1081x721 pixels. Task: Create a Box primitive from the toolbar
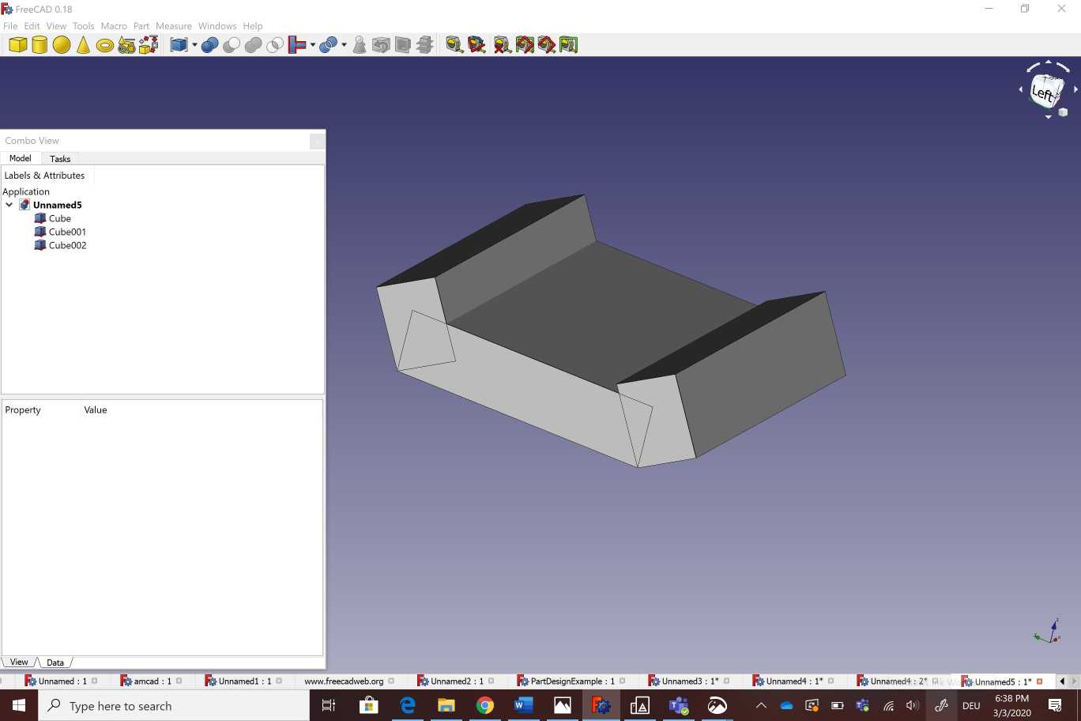(17, 45)
